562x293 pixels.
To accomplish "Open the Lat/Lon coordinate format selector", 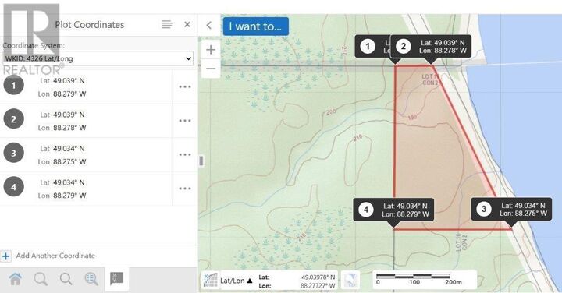I will (x=237, y=281).
